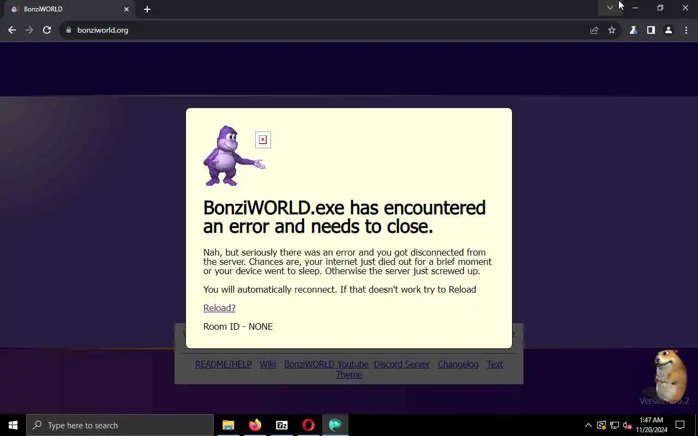Open the network tray icon
This screenshot has width=698, height=436.
[x=615, y=425]
